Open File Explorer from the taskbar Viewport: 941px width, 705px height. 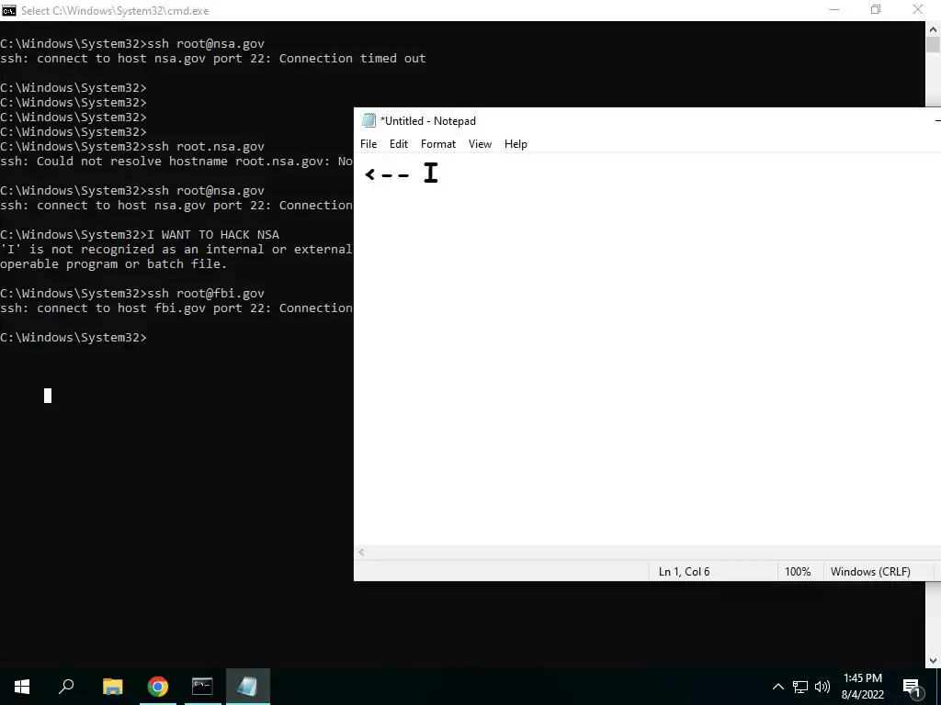[x=112, y=687]
